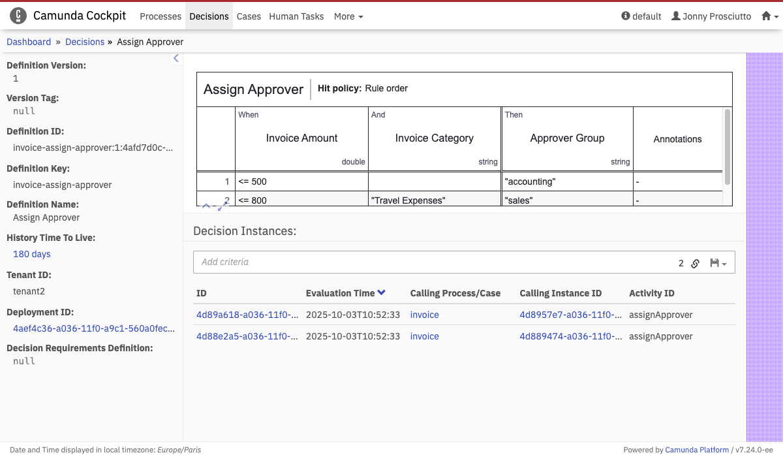Open the Cases navigation item

click(249, 16)
